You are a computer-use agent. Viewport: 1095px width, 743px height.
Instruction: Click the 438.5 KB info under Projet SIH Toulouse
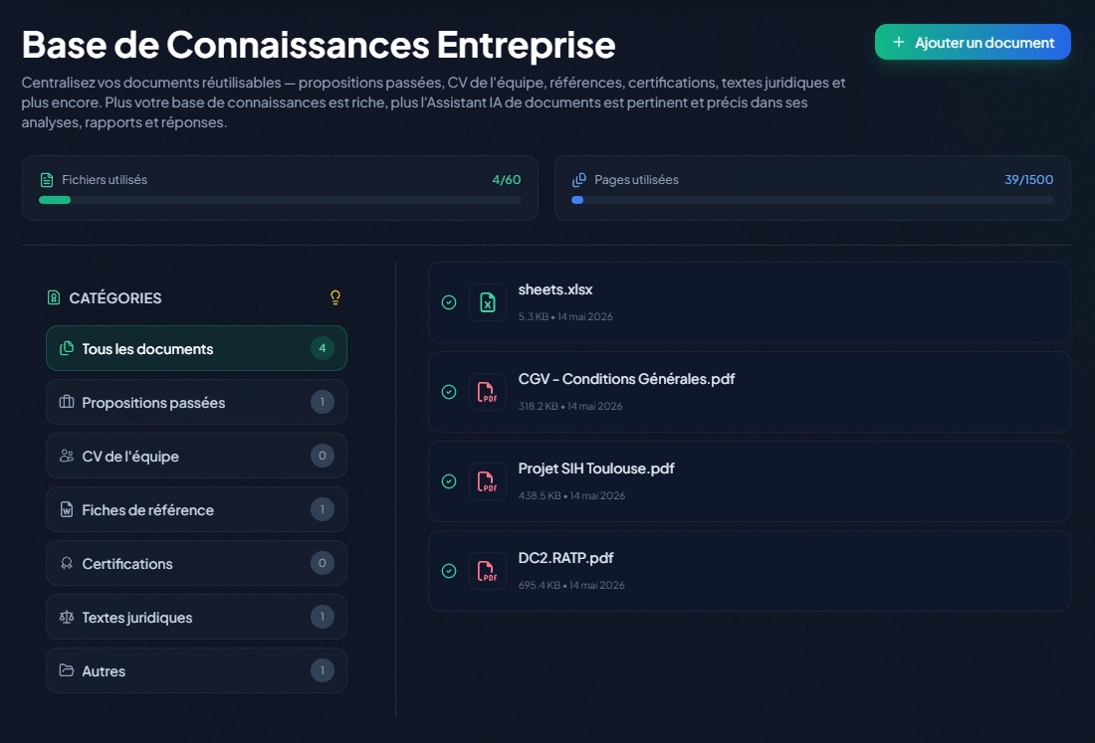tap(572, 496)
